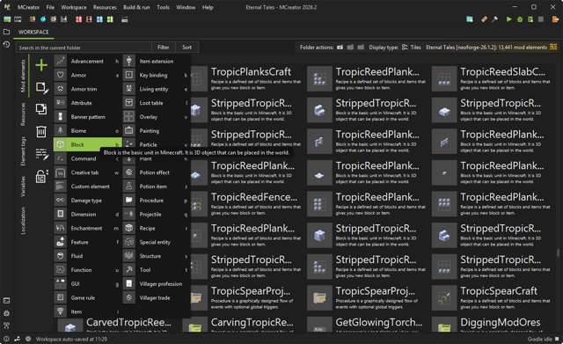This screenshot has width=563, height=344.
Task: Choose Armor element type
Action: 88,75
